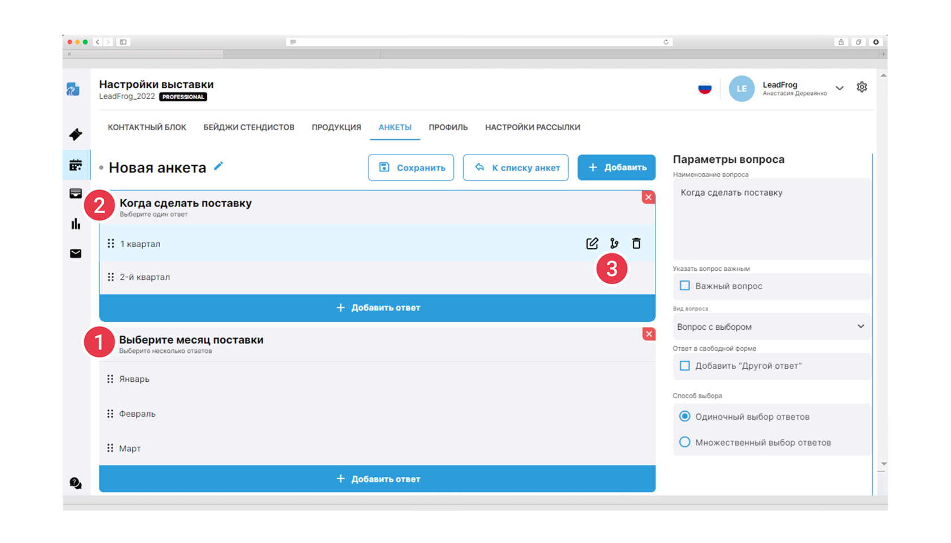Click the page scrollbar down arrow
The image size is (951, 543).
pyautogui.click(x=883, y=464)
